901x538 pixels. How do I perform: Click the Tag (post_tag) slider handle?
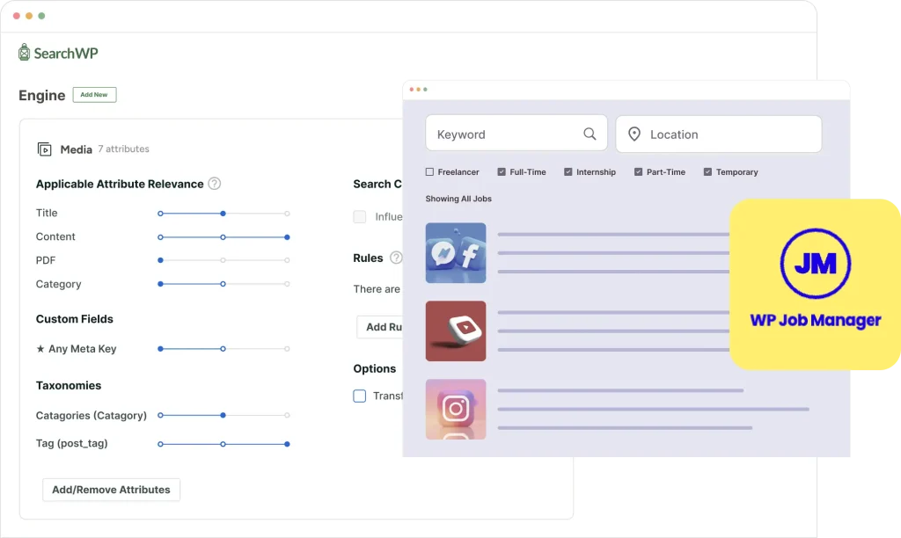[x=287, y=444]
